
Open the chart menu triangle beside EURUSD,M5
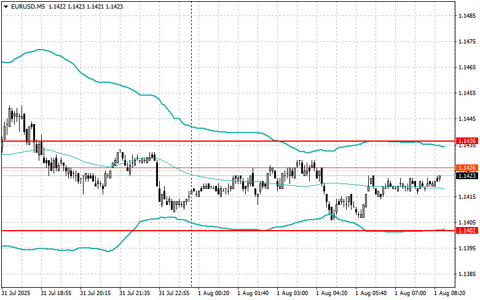[6, 6]
